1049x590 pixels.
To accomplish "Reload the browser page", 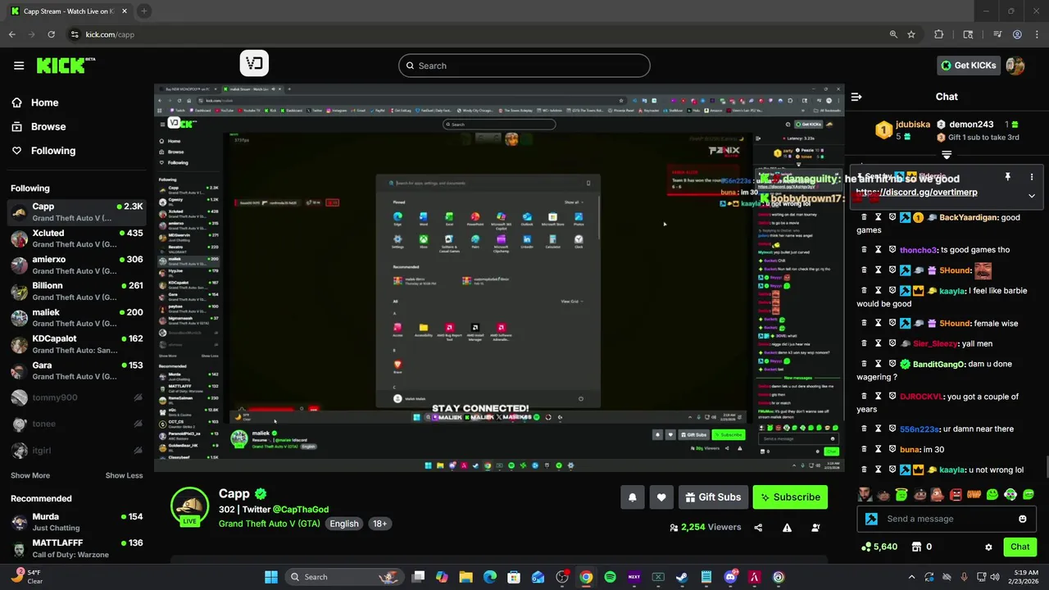I will tap(51, 34).
